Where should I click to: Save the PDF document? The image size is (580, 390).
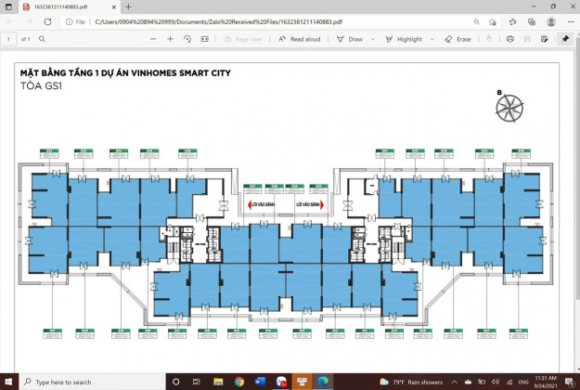coord(527,39)
